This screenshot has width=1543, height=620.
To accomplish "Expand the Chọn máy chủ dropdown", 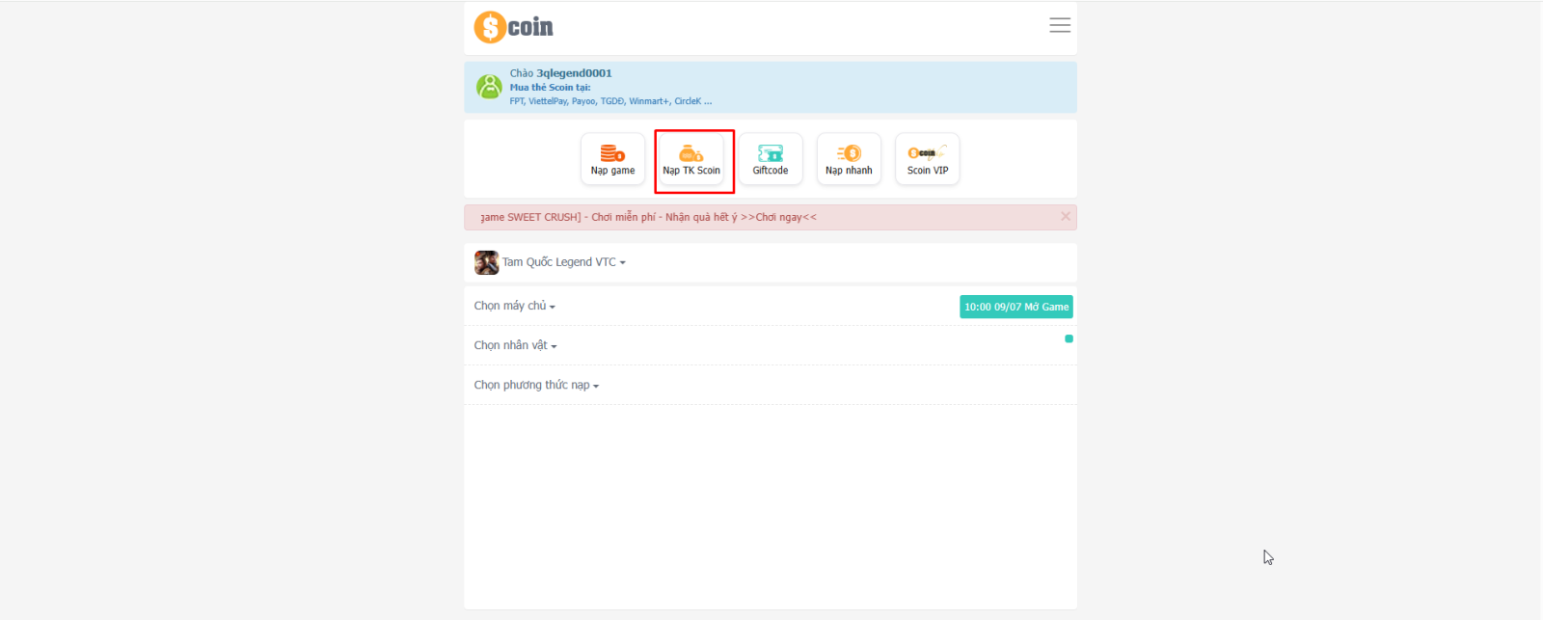I will coord(515,307).
